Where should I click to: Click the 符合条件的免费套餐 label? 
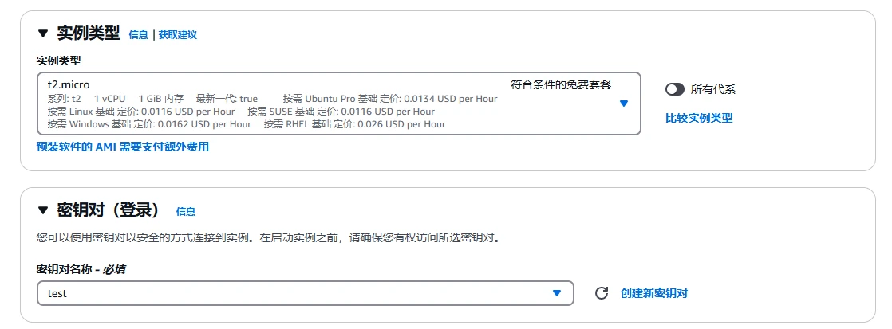click(561, 84)
